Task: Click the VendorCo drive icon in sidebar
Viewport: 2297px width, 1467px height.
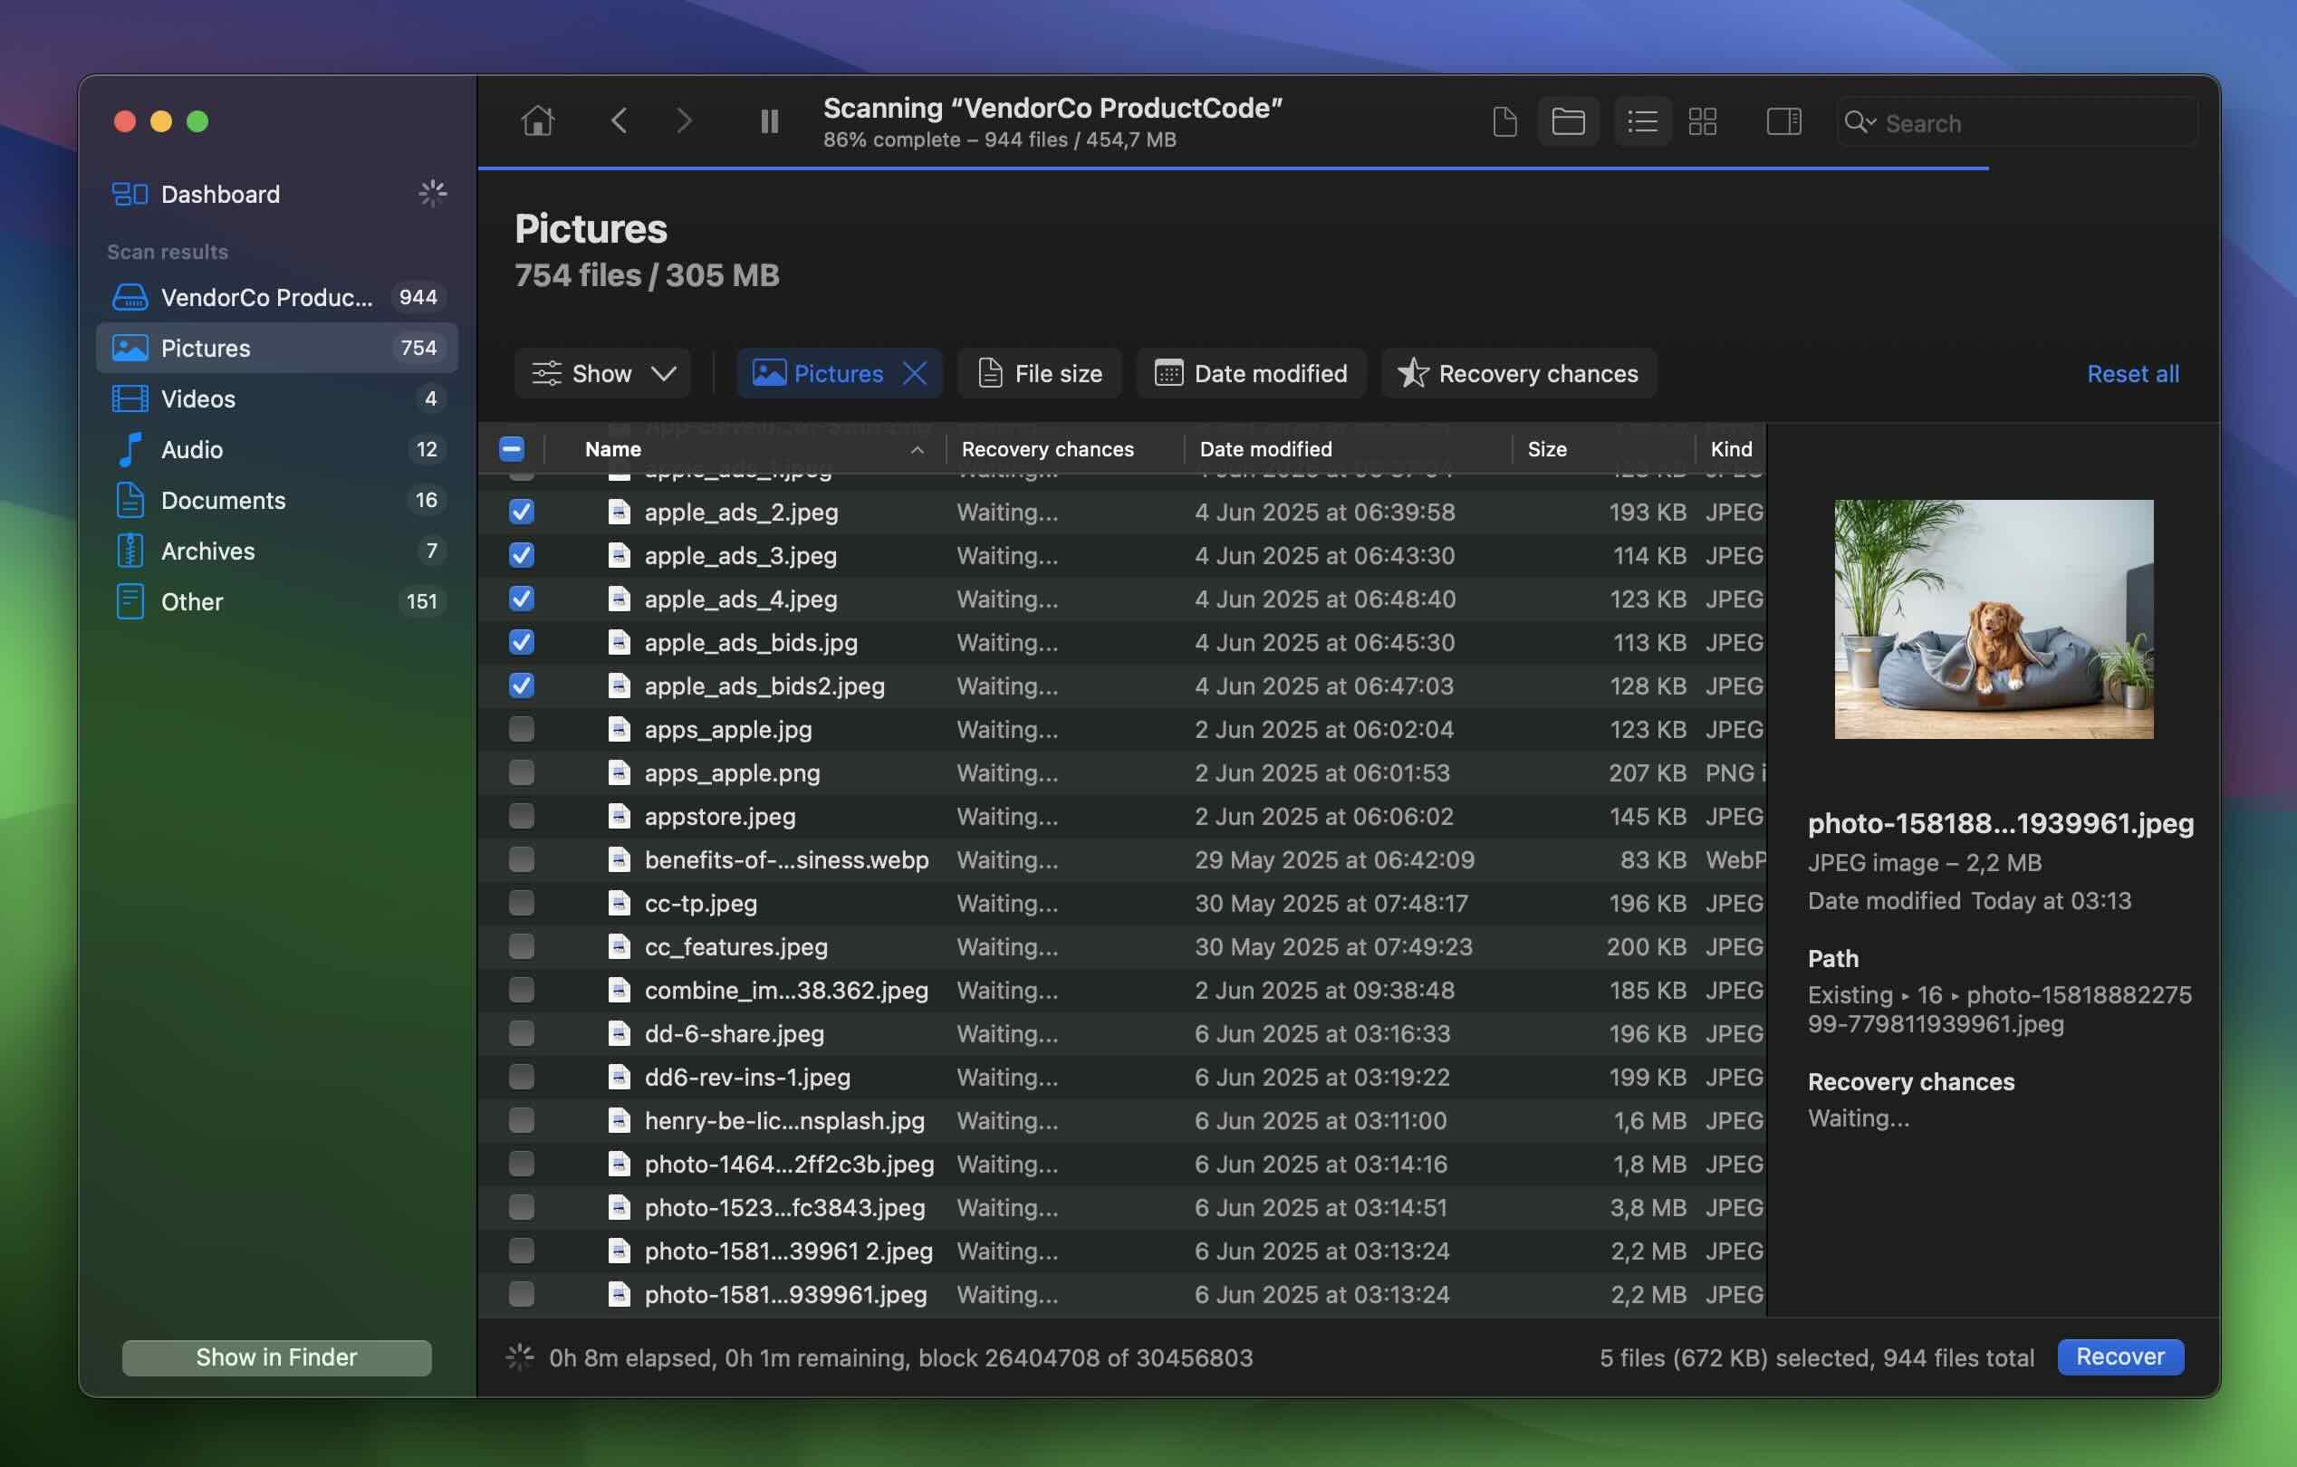Action: click(x=130, y=298)
